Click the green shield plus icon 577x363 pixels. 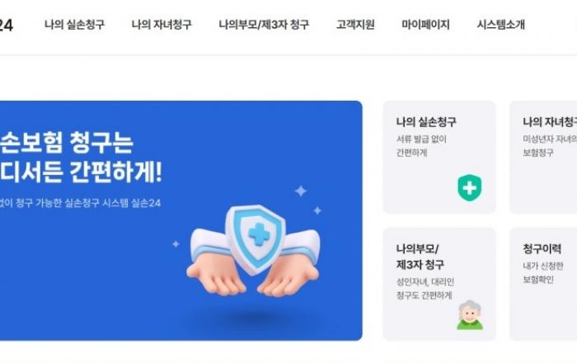pos(470,188)
